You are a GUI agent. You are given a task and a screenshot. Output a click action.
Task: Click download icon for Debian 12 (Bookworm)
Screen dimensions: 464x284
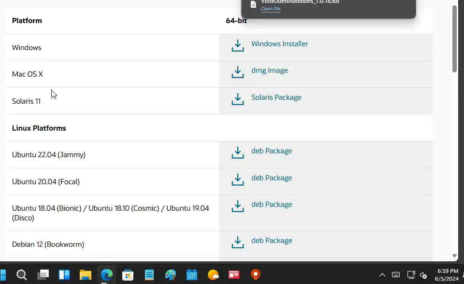click(238, 242)
